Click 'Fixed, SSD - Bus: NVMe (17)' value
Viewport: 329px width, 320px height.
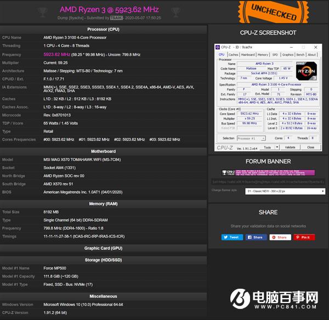[68, 284]
